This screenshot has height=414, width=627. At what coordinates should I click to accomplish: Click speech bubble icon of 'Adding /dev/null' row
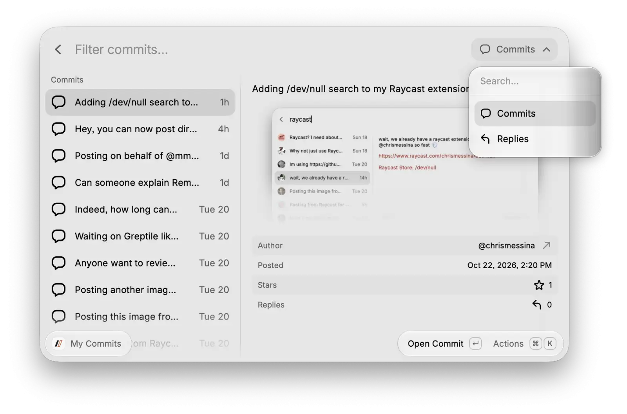[59, 102]
